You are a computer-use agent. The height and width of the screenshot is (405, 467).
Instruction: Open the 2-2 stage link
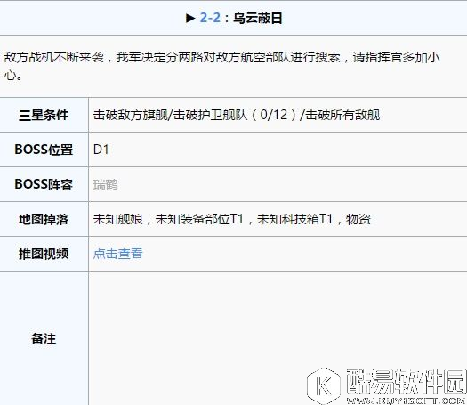210,18
